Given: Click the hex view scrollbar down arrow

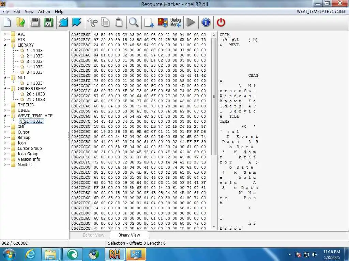Looking at the screenshot, I should [x=214, y=227].
